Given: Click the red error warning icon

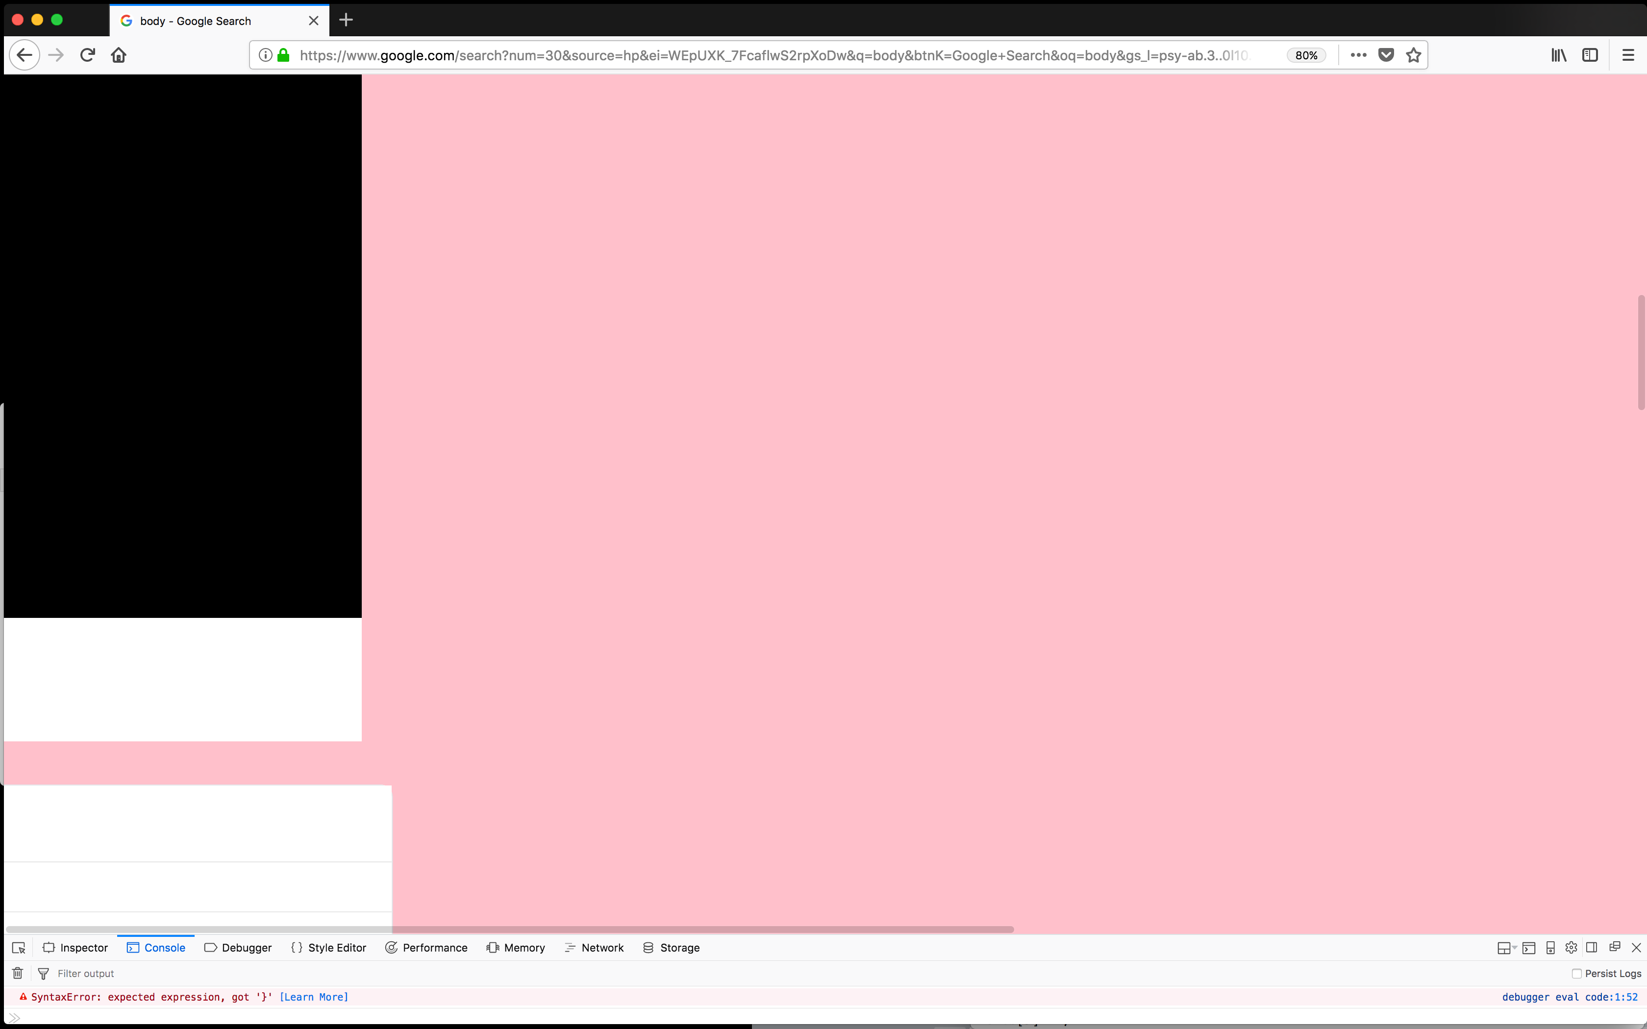Looking at the screenshot, I should (x=23, y=997).
